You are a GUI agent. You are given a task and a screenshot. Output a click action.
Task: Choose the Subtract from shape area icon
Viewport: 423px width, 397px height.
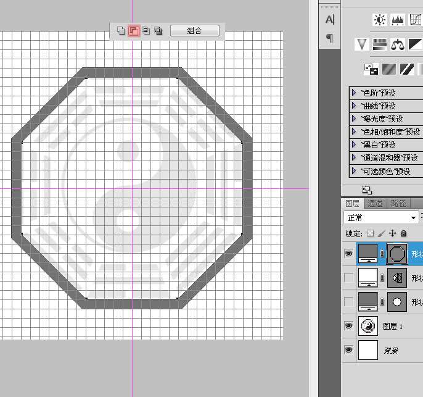[133, 30]
